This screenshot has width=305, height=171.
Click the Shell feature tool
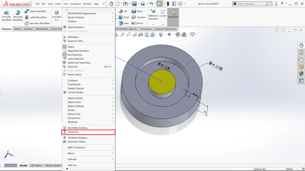[124, 23]
